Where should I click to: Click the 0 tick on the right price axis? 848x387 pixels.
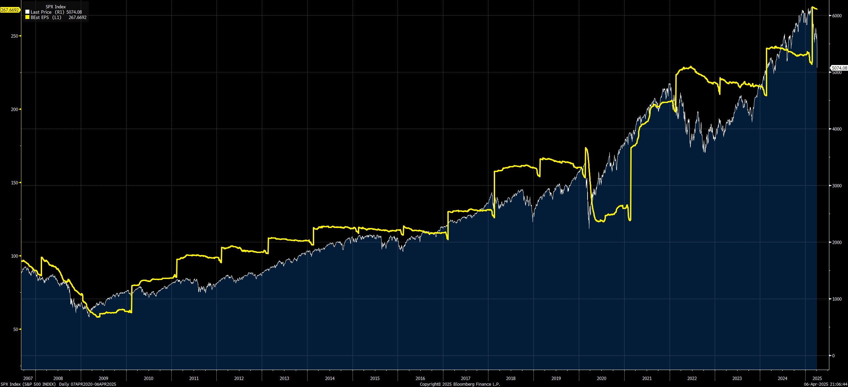click(x=833, y=356)
